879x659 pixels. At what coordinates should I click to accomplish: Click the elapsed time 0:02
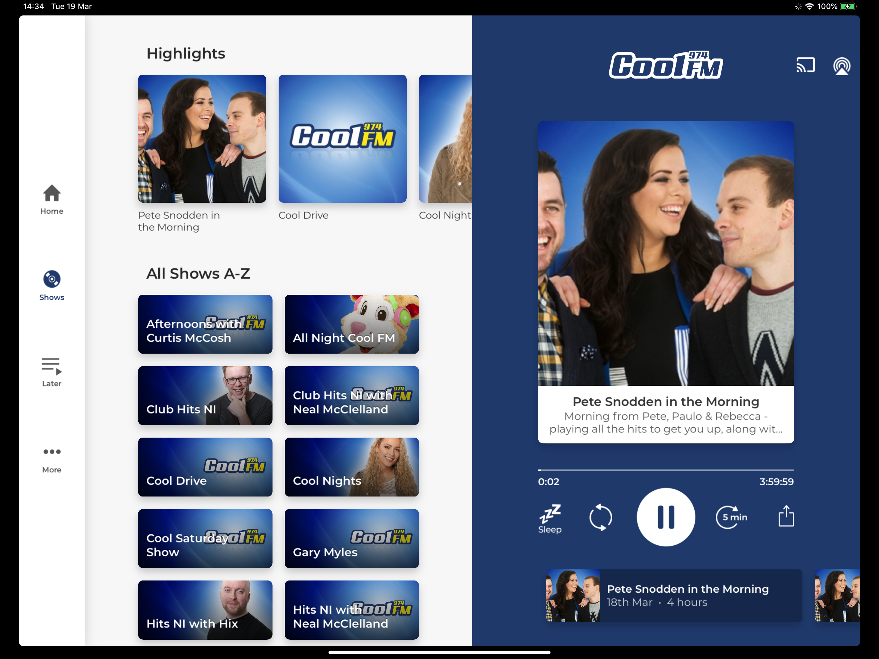(548, 482)
